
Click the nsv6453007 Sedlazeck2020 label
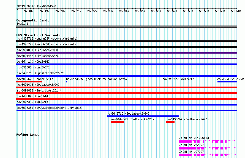point(187,119)
